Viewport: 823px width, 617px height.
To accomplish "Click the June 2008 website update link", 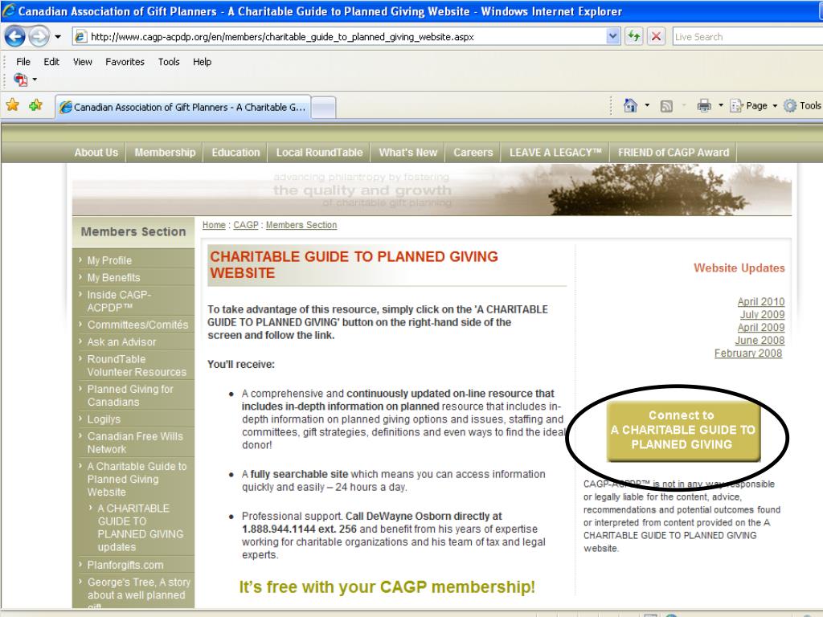I will [x=760, y=341].
